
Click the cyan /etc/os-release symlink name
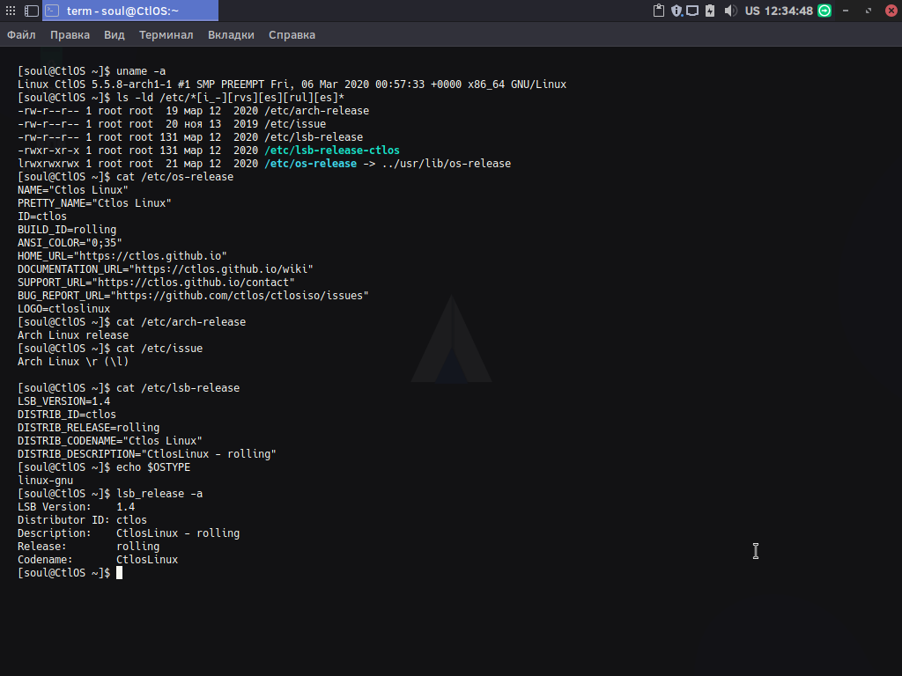coord(311,164)
